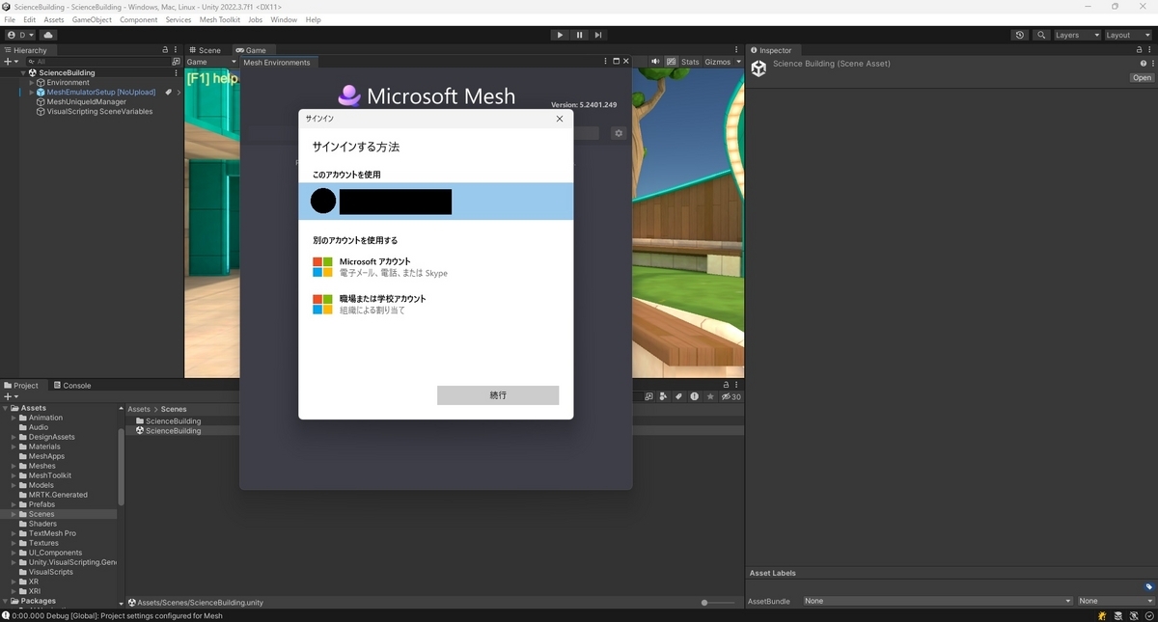Click the global search magnifier icon

1041,35
